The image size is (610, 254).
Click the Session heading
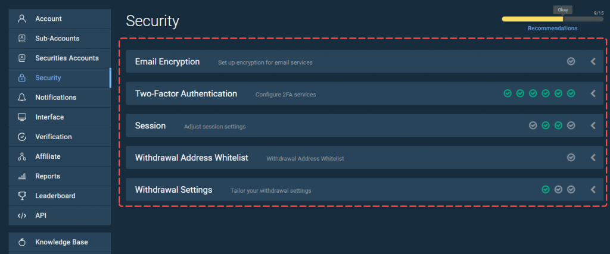click(150, 126)
